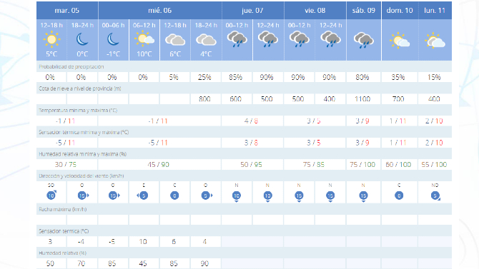The width and height of the screenshot is (479, 269).
Task: Click the N wind icon for jue. 07 00–12 h
Action: [237, 196]
